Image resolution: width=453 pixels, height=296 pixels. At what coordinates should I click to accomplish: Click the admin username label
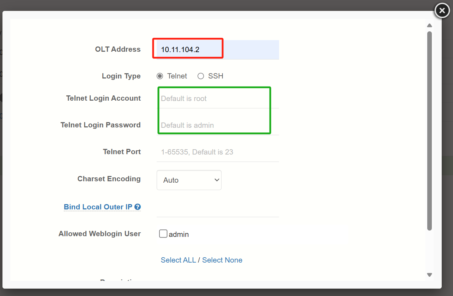click(179, 234)
